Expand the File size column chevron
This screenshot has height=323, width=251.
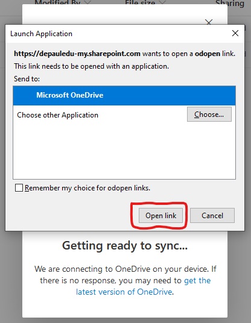click(x=163, y=2)
